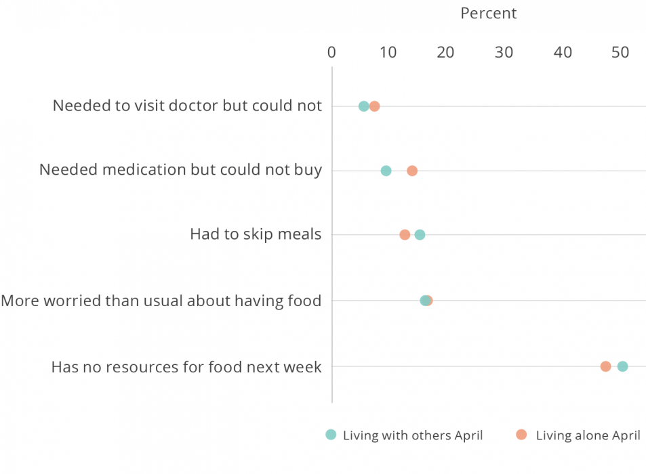Viewport: 646px width, 474px height.
Task: Click the Had to skip meals label
Action: (x=256, y=234)
